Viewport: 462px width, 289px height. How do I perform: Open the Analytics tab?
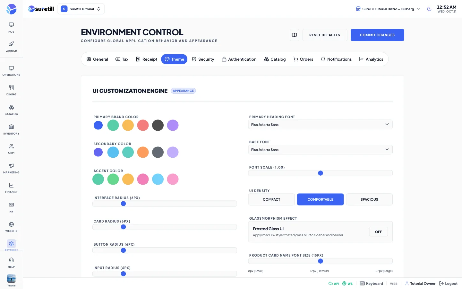tap(371, 59)
